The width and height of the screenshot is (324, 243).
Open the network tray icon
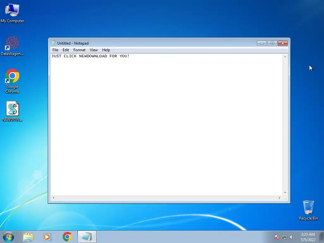coord(284,237)
